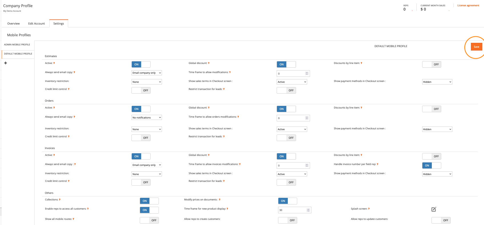Expand Orders Inventory restriction dropdown

147,129
